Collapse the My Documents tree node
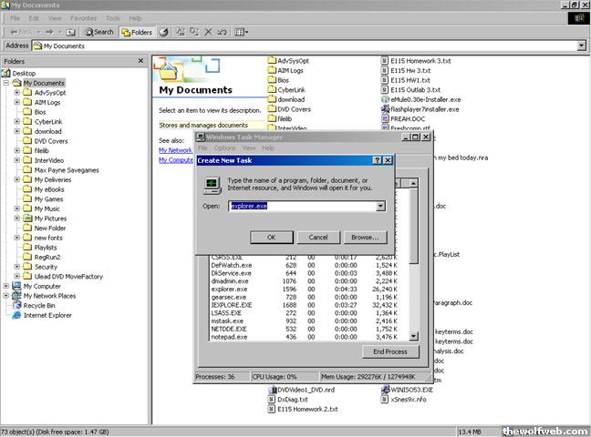Image resolution: width=591 pixels, height=437 pixels. click(7, 83)
